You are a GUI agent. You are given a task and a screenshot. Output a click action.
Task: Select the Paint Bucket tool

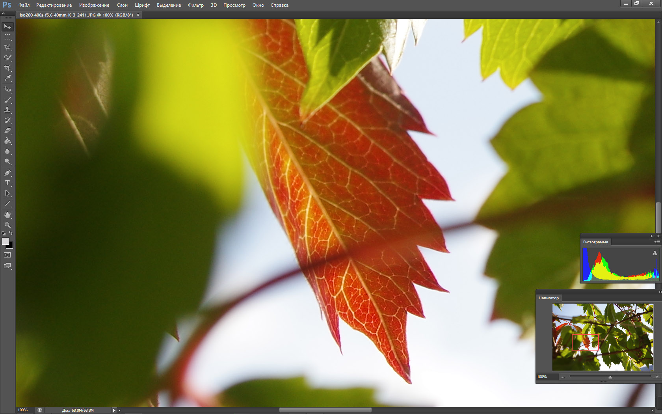(x=7, y=141)
